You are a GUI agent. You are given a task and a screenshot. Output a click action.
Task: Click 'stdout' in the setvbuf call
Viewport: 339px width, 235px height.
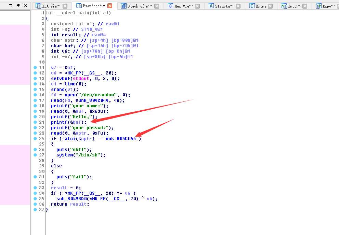pyautogui.click(x=81, y=78)
